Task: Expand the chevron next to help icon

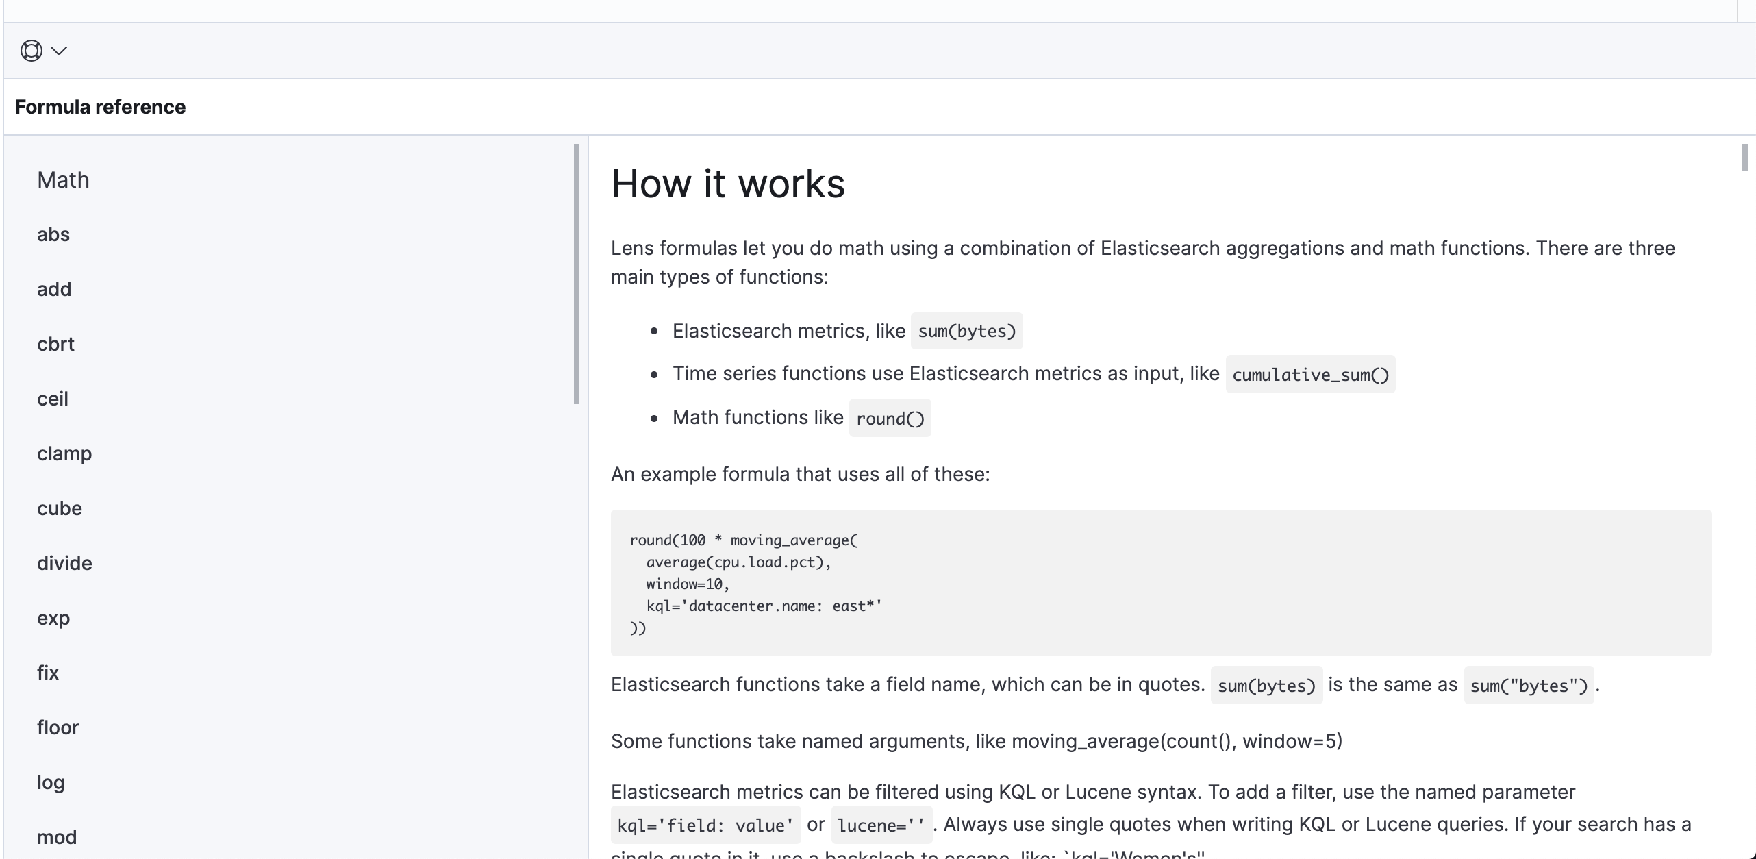Action: [60, 51]
